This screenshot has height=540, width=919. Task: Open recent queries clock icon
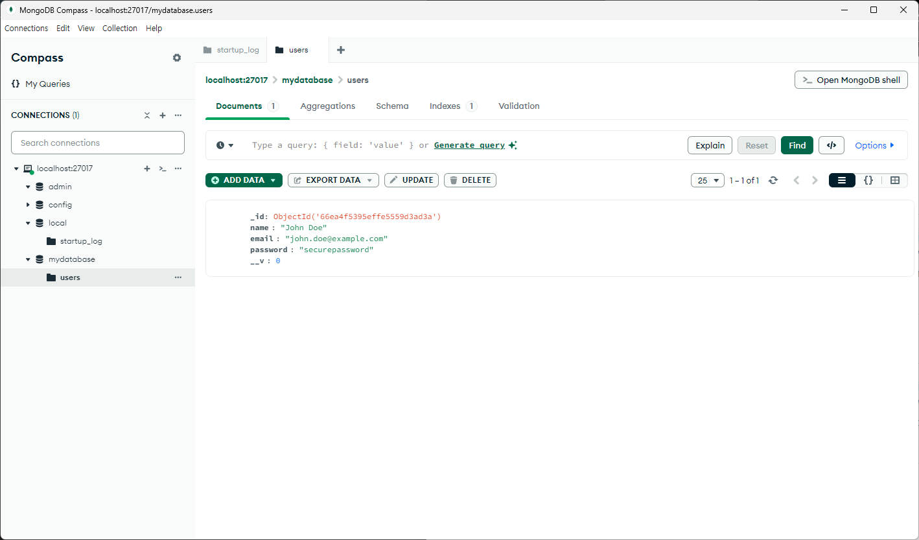(x=225, y=145)
